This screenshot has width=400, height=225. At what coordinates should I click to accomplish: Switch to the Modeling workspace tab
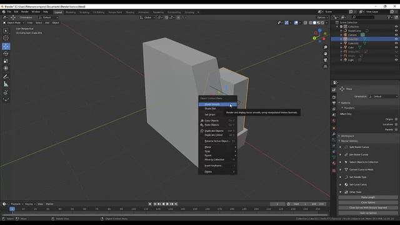pyautogui.click(x=71, y=12)
